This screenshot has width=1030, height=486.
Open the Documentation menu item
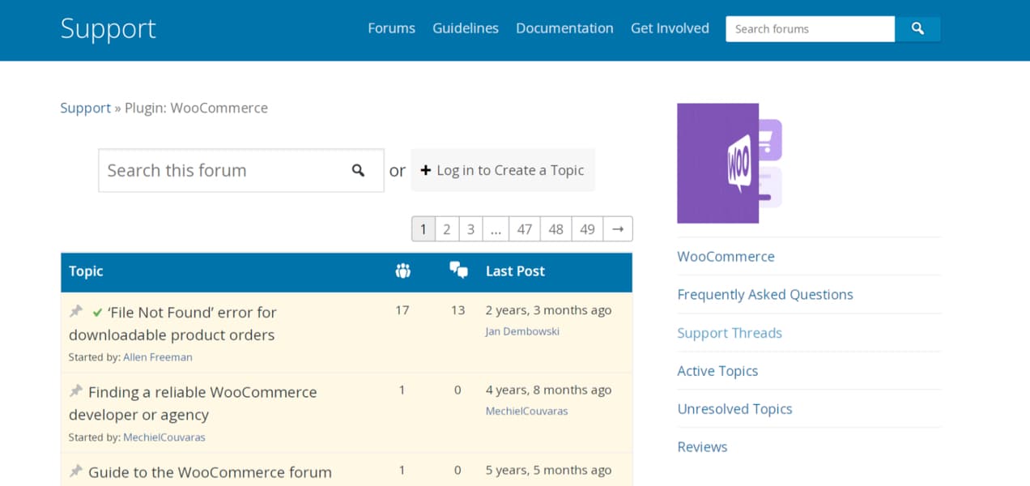pyautogui.click(x=564, y=28)
